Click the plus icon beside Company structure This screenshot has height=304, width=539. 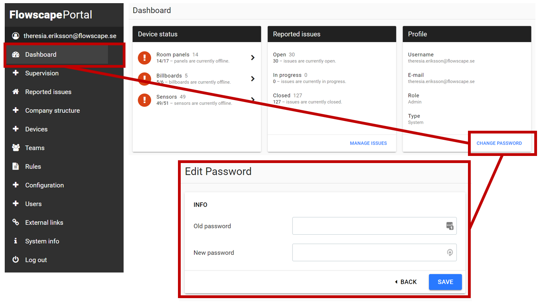16,110
